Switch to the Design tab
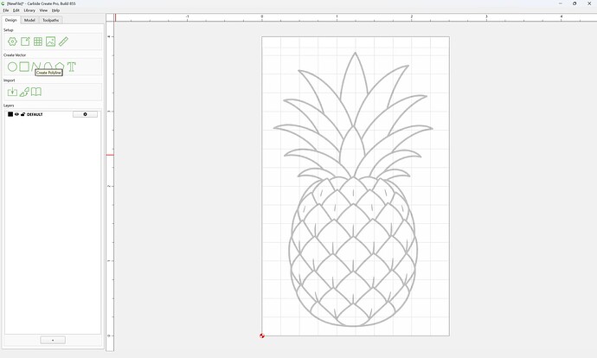The width and height of the screenshot is (597, 358). [x=11, y=20]
